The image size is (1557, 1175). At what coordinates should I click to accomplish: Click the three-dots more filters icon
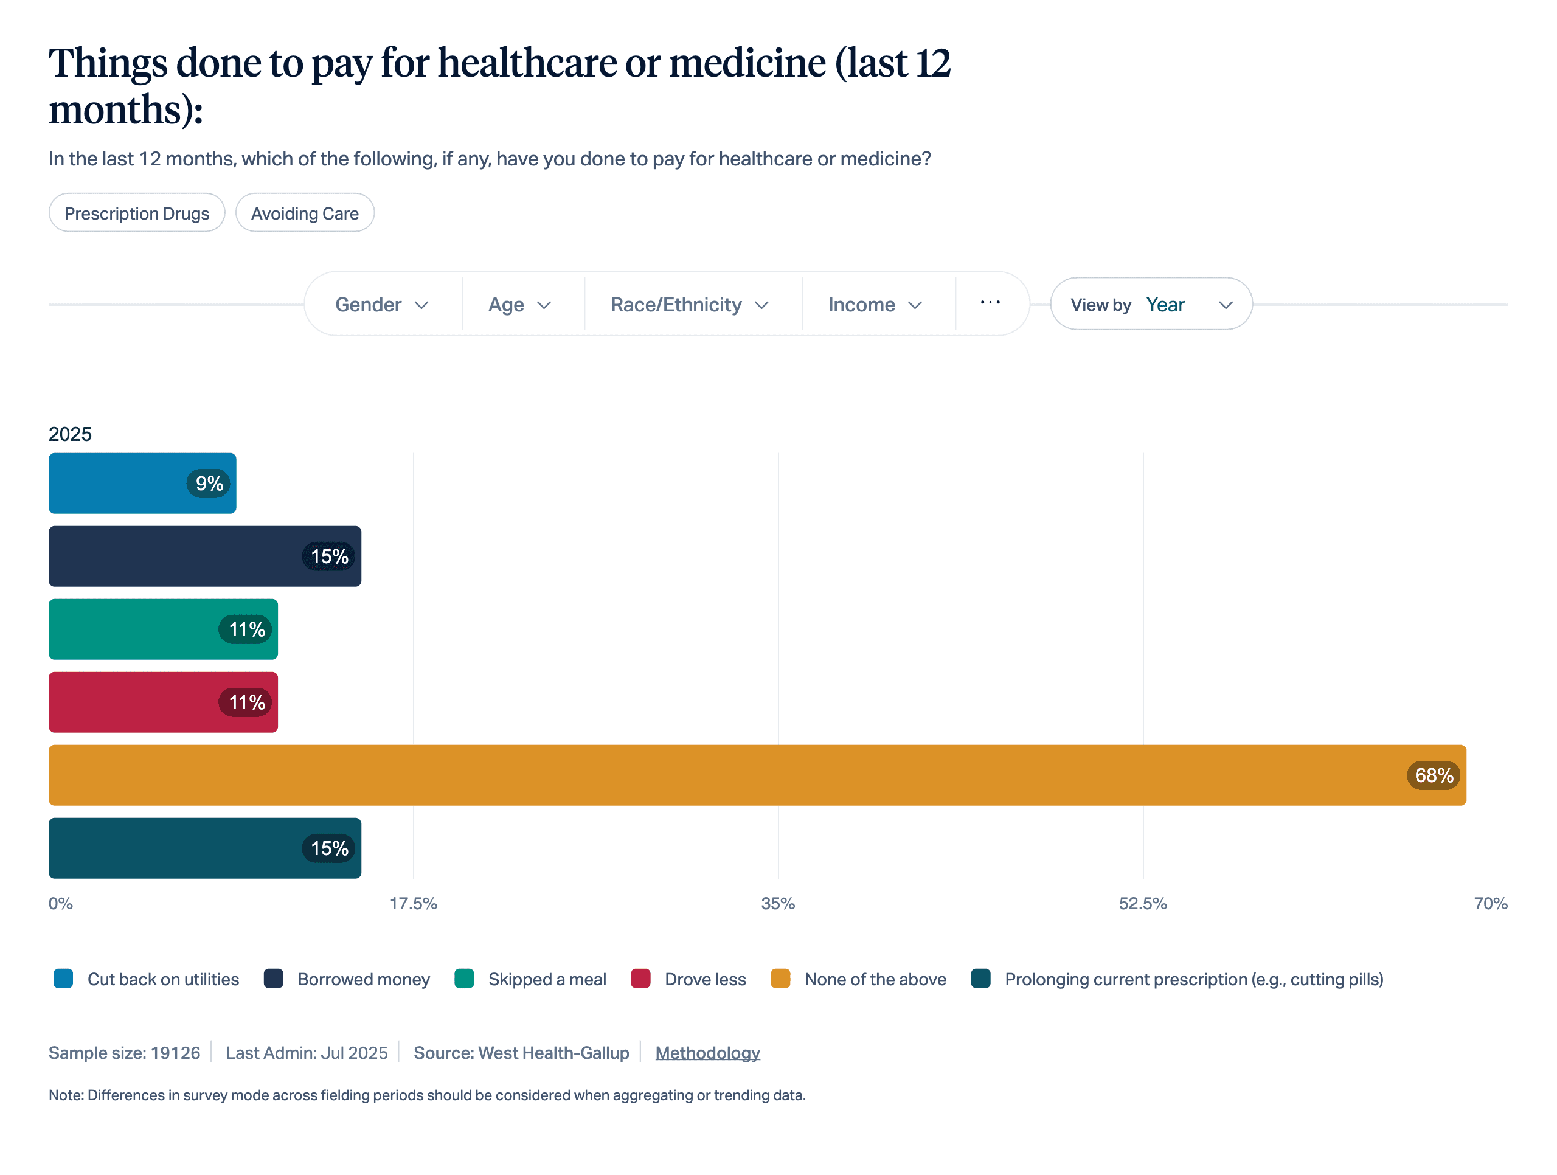(990, 303)
